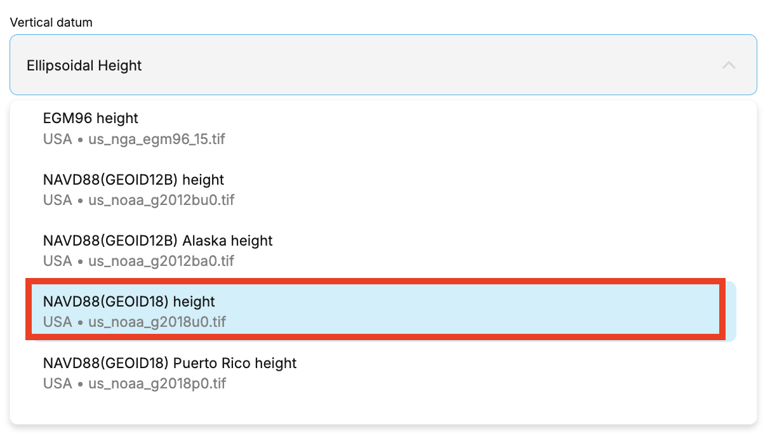Click the 'Ellipsoidal Height' selected value text

[x=84, y=65]
